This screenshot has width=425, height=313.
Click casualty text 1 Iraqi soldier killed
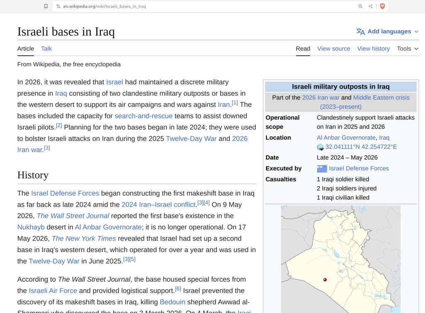click(x=343, y=179)
